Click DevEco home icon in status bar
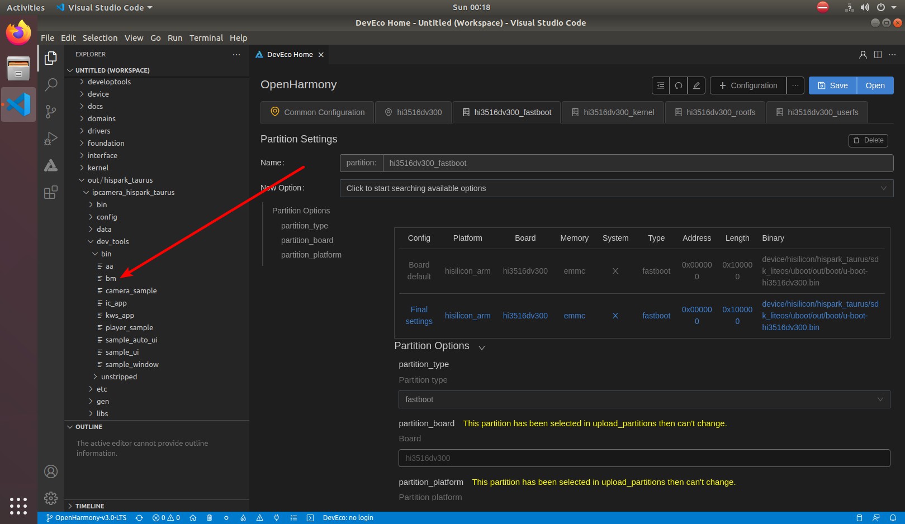The width and height of the screenshot is (905, 524). 193,518
